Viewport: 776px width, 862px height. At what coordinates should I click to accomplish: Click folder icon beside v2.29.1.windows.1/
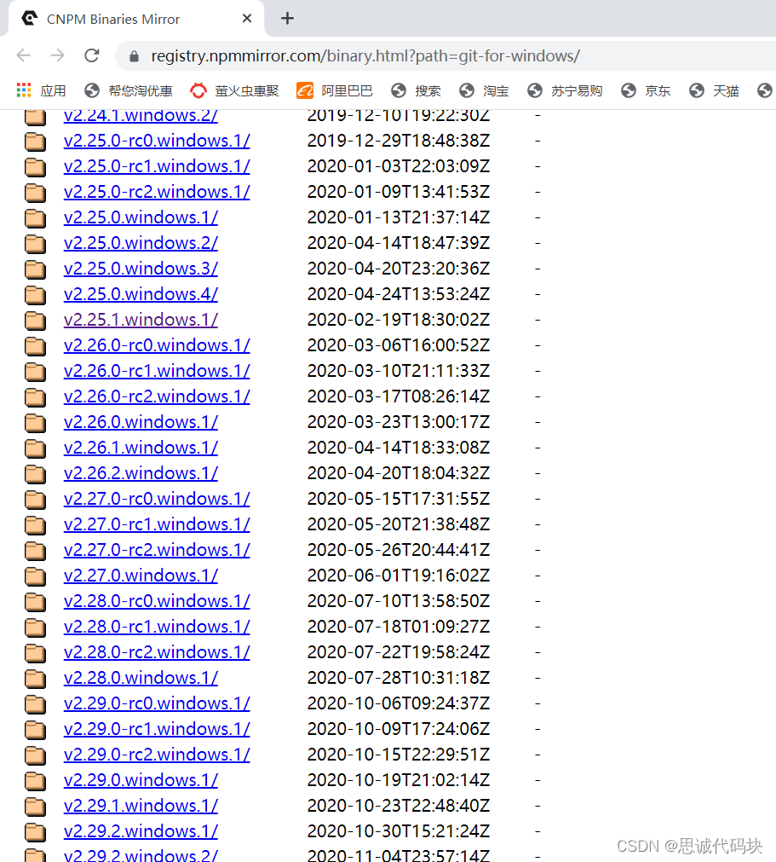click(x=35, y=807)
